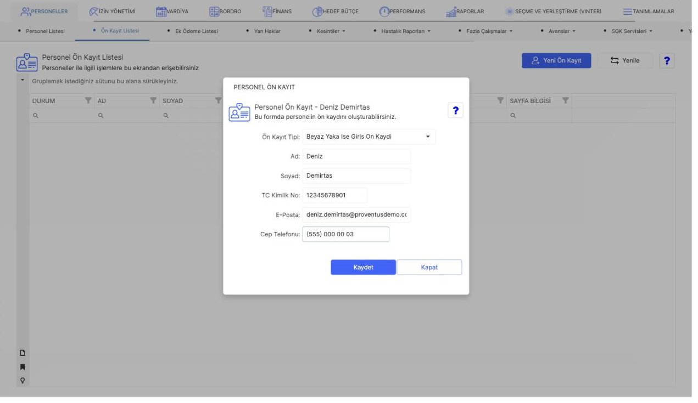This screenshot has width=698, height=403.
Task: Switch to the Finans module
Action: pyautogui.click(x=277, y=12)
